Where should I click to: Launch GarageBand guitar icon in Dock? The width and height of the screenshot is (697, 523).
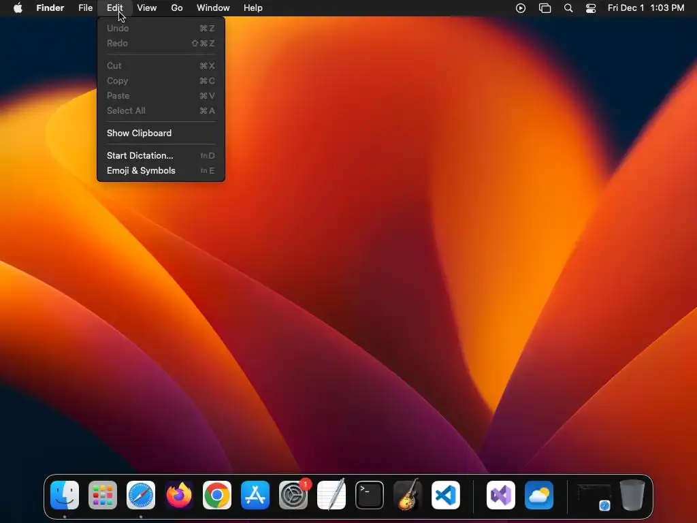pos(408,495)
